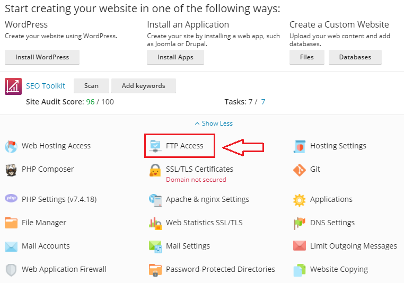Open PHP Settings (v7.4.18)

point(59,199)
